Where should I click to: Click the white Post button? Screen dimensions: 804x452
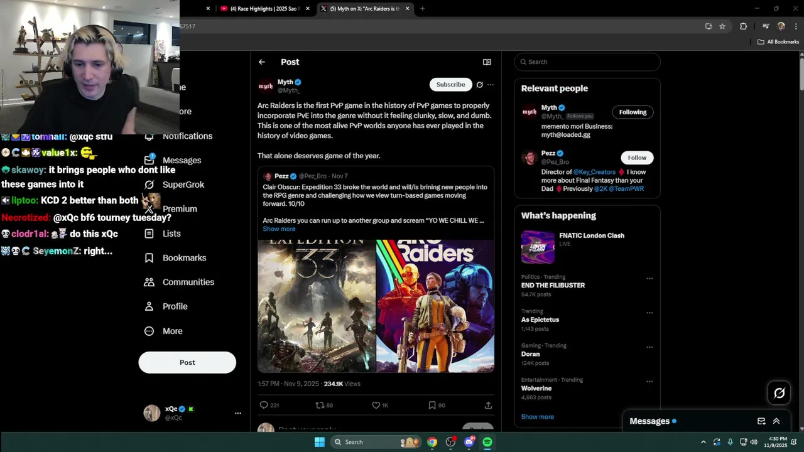pyautogui.click(x=187, y=362)
